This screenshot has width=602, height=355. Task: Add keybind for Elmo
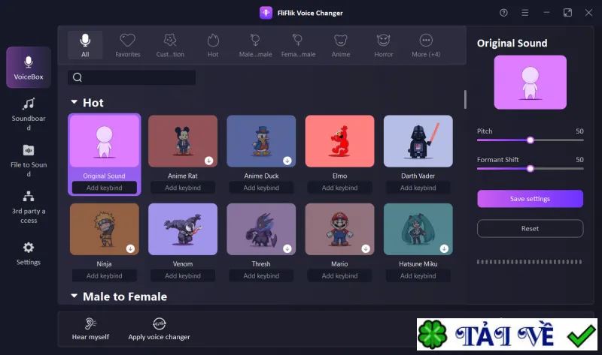pos(340,188)
